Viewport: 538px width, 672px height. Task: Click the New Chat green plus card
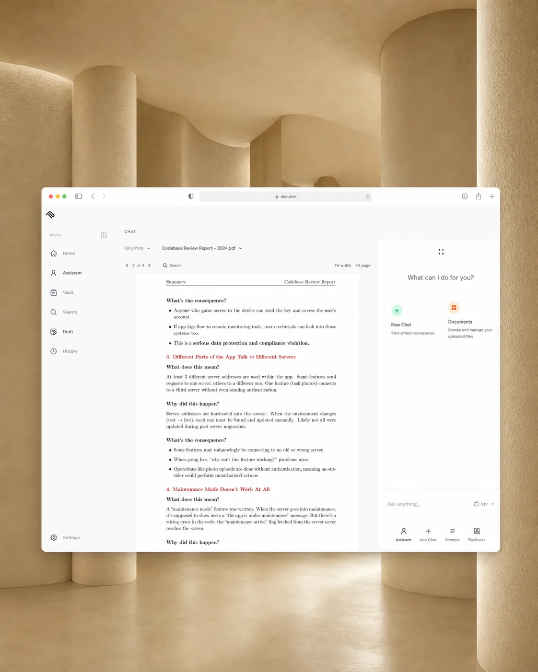pyautogui.click(x=413, y=320)
